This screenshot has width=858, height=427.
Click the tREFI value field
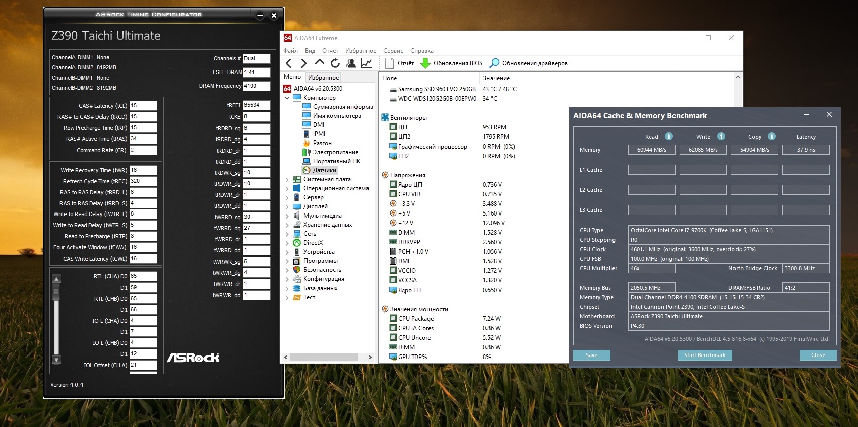pos(257,105)
